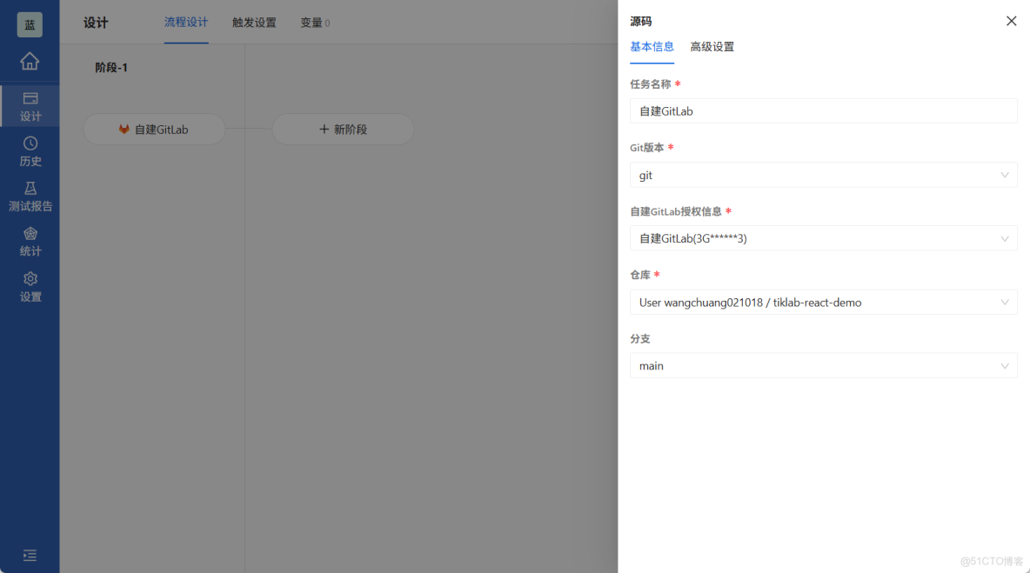1030x573 pixels.
Task: Change branch using the 分支 dropdown
Action: [823, 365]
